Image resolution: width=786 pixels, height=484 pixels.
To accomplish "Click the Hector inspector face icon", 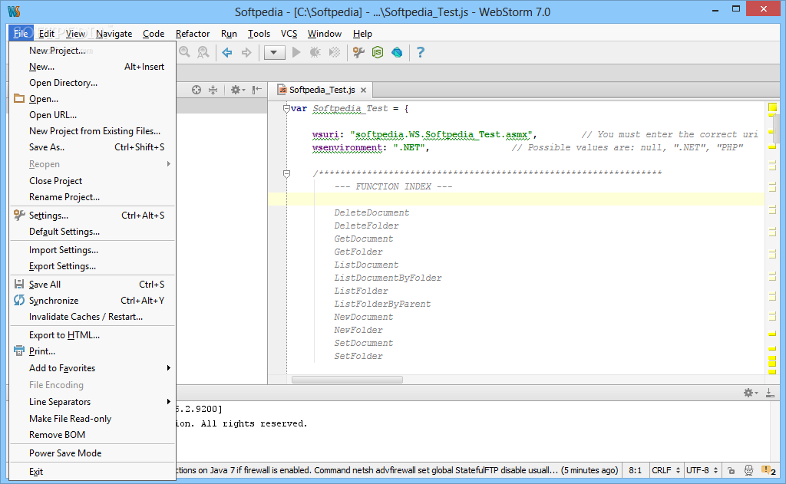I will tap(748, 470).
